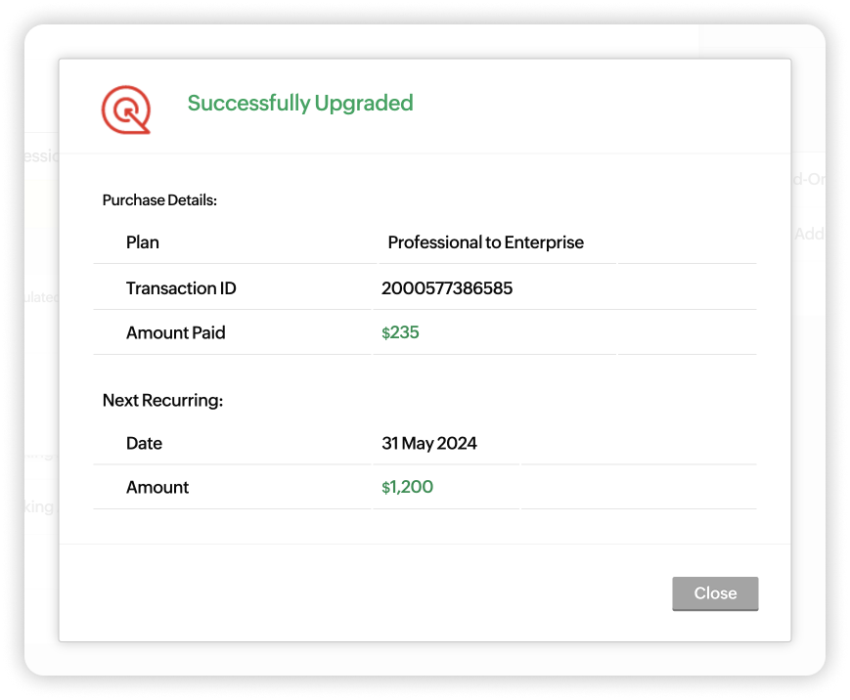Image resolution: width=850 pixels, height=700 pixels.
Task: Click the Next Recurring section label
Action: pyautogui.click(x=163, y=400)
